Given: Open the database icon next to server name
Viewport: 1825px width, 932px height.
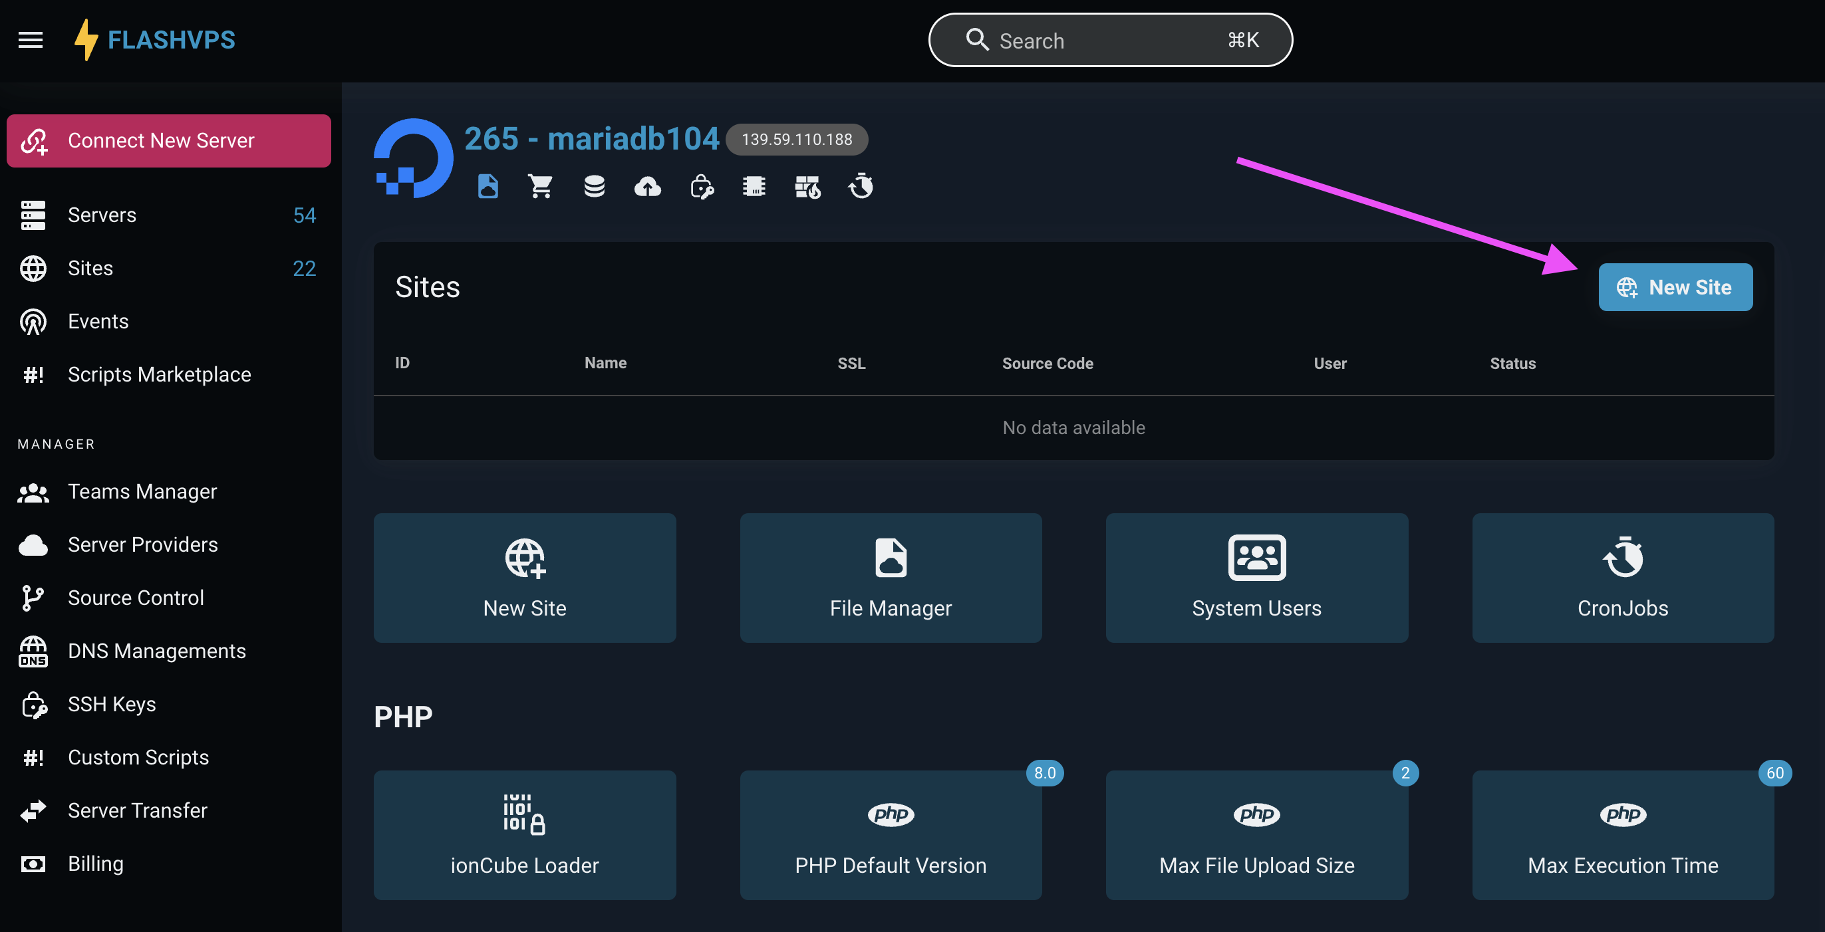Looking at the screenshot, I should 595,186.
